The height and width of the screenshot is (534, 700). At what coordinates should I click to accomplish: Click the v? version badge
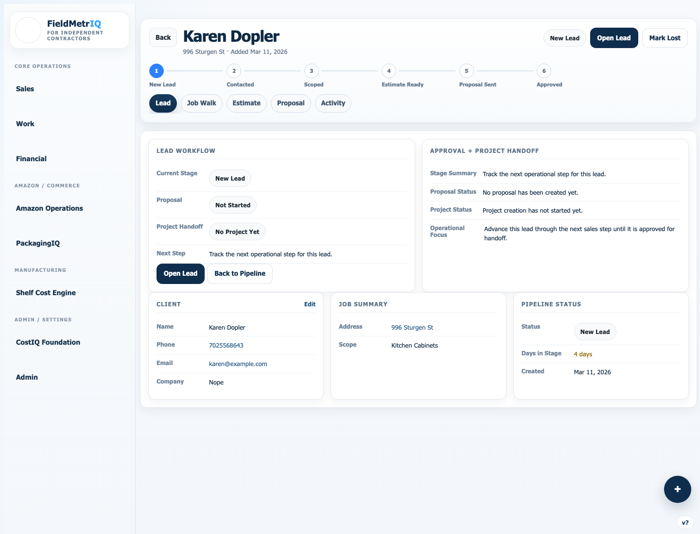click(x=685, y=522)
